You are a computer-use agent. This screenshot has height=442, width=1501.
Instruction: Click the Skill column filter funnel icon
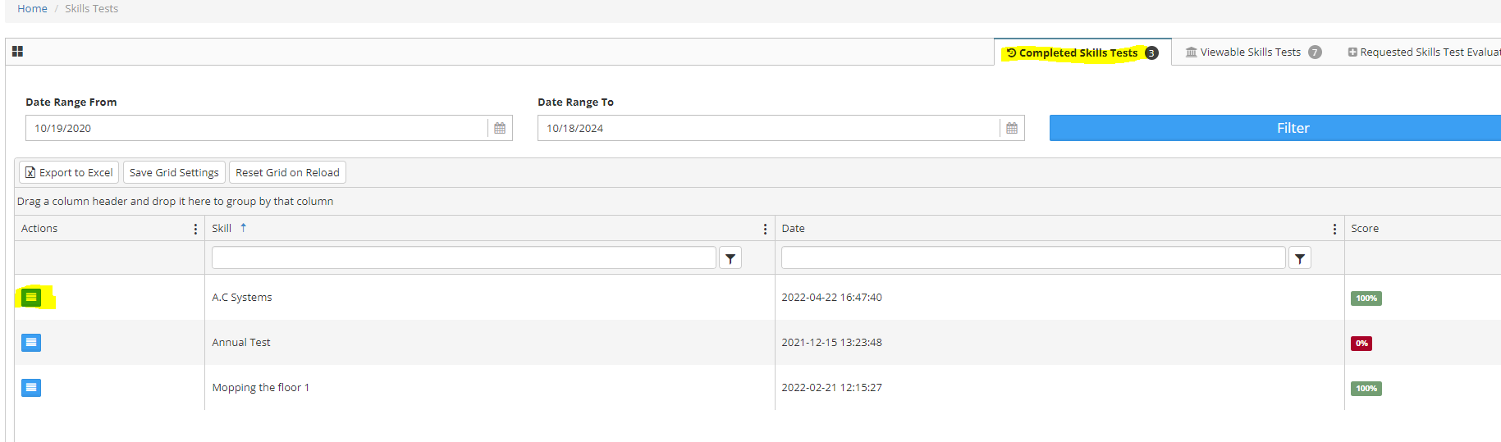[x=730, y=258]
